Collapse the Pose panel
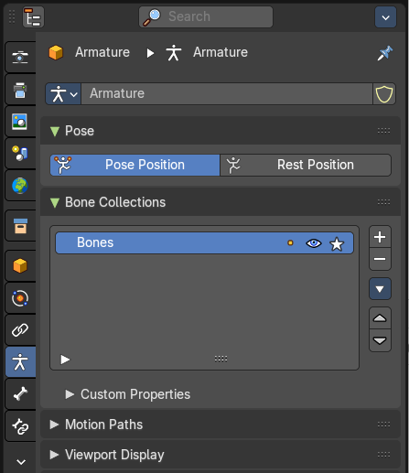Viewport: 409px width, 473px height. tap(55, 131)
